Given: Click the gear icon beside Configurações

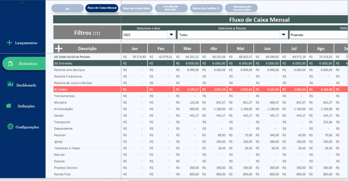Looking at the screenshot, I should point(10,127).
